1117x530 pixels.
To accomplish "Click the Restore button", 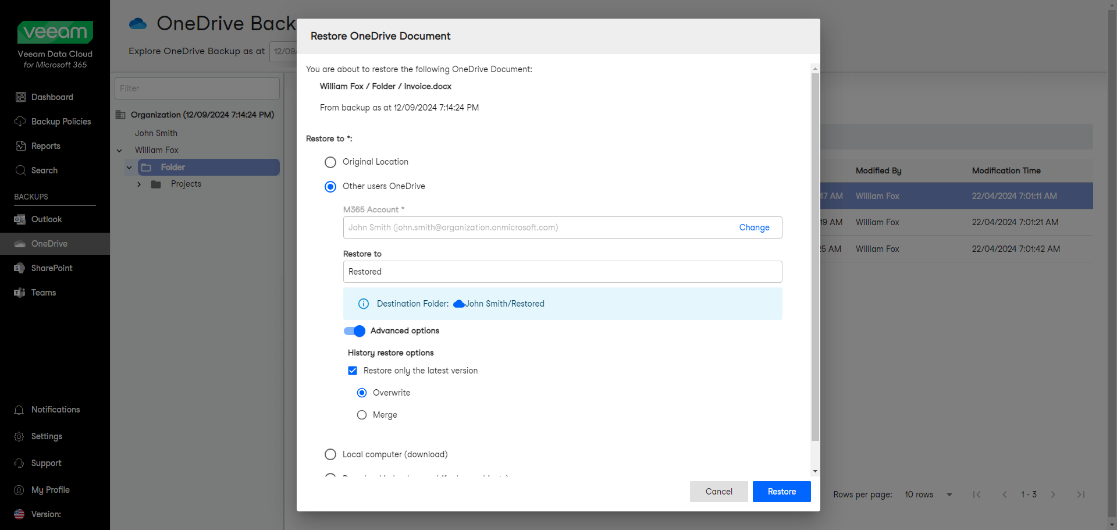I will pyautogui.click(x=781, y=492).
